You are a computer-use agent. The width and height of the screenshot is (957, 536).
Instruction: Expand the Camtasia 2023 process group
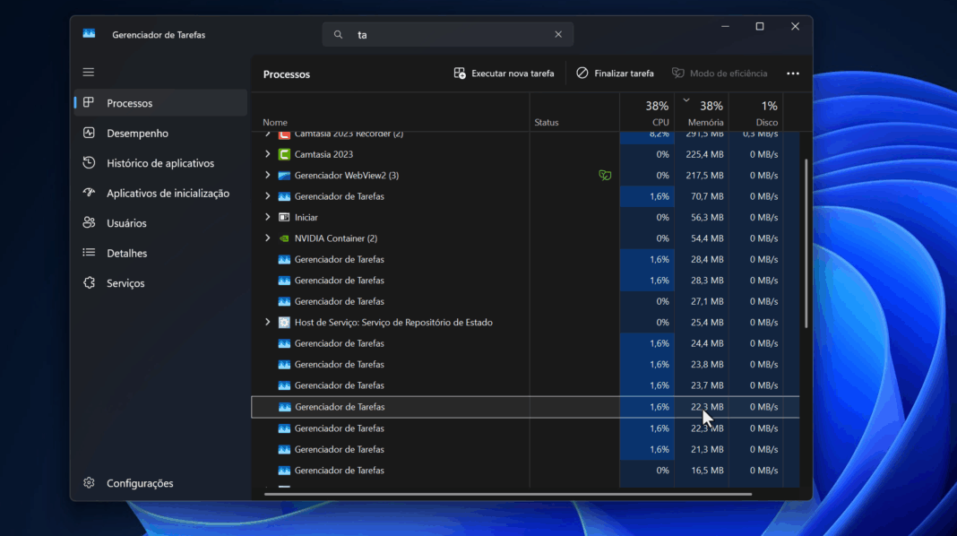pos(267,154)
